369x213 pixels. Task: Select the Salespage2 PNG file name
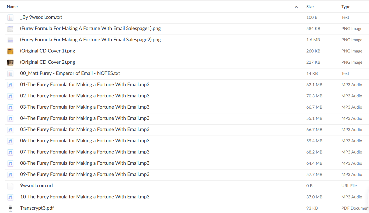point(90,40)
